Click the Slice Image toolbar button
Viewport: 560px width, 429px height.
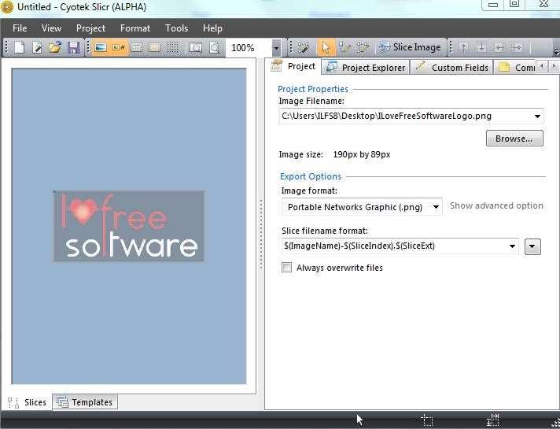point(410,48)
